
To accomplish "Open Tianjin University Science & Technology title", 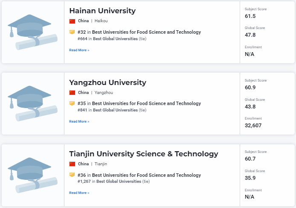I will click(x=143, y=154).
